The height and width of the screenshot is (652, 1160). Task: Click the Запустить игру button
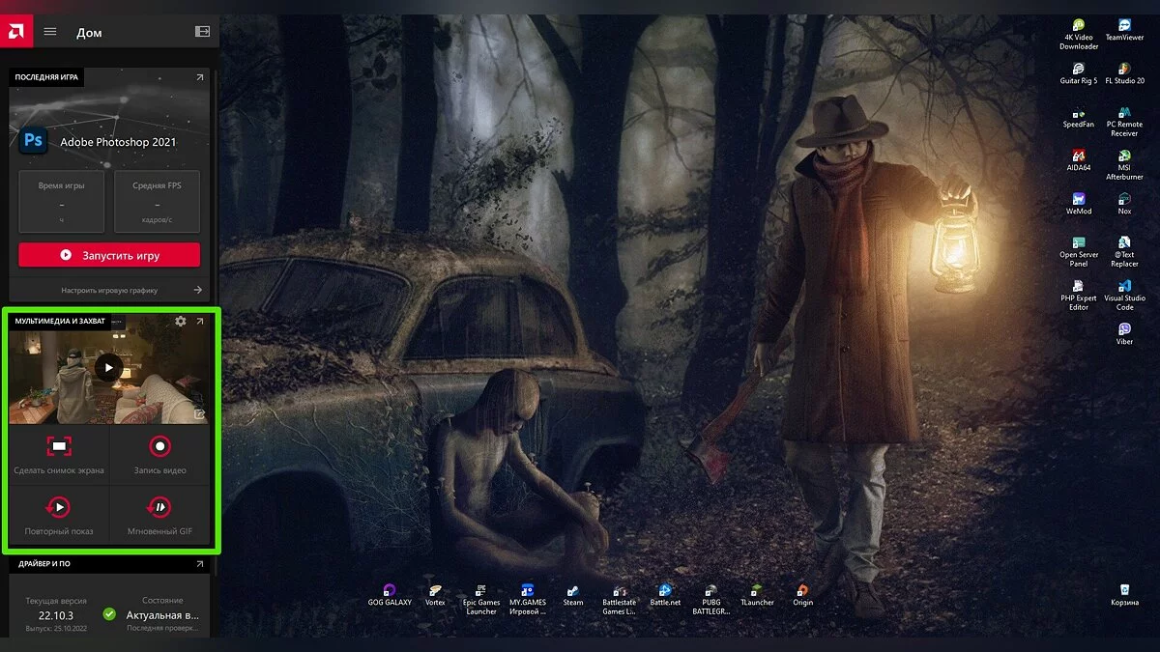coord(109,255)
